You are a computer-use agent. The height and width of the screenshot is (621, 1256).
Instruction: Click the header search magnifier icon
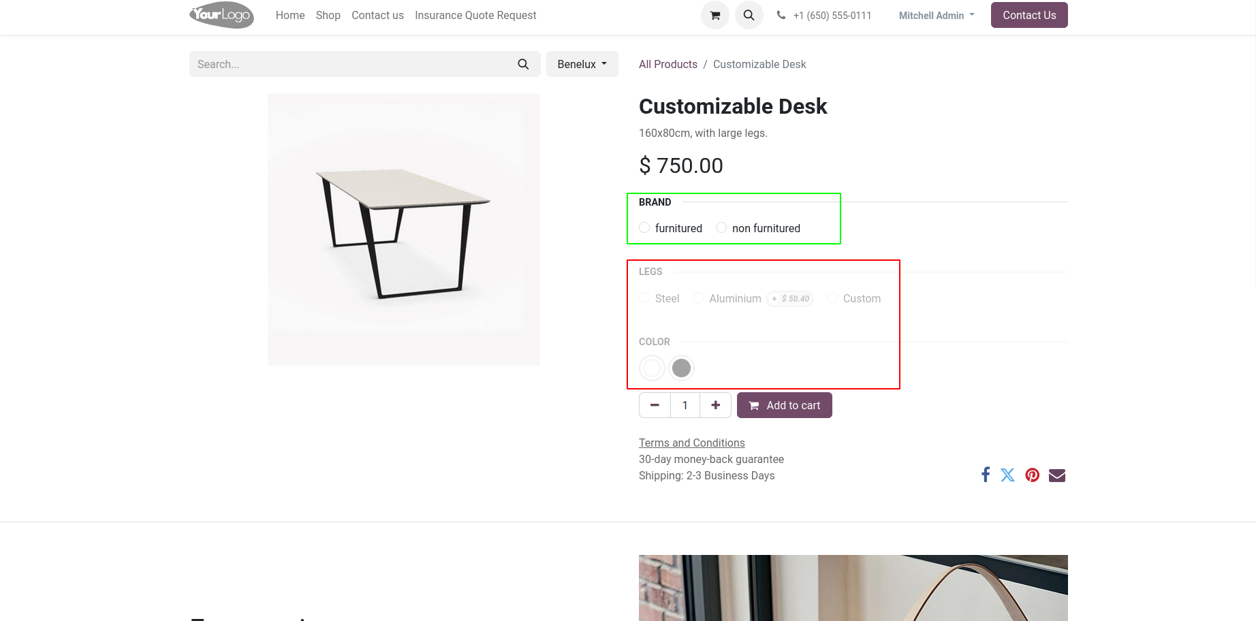pos(749,15)
